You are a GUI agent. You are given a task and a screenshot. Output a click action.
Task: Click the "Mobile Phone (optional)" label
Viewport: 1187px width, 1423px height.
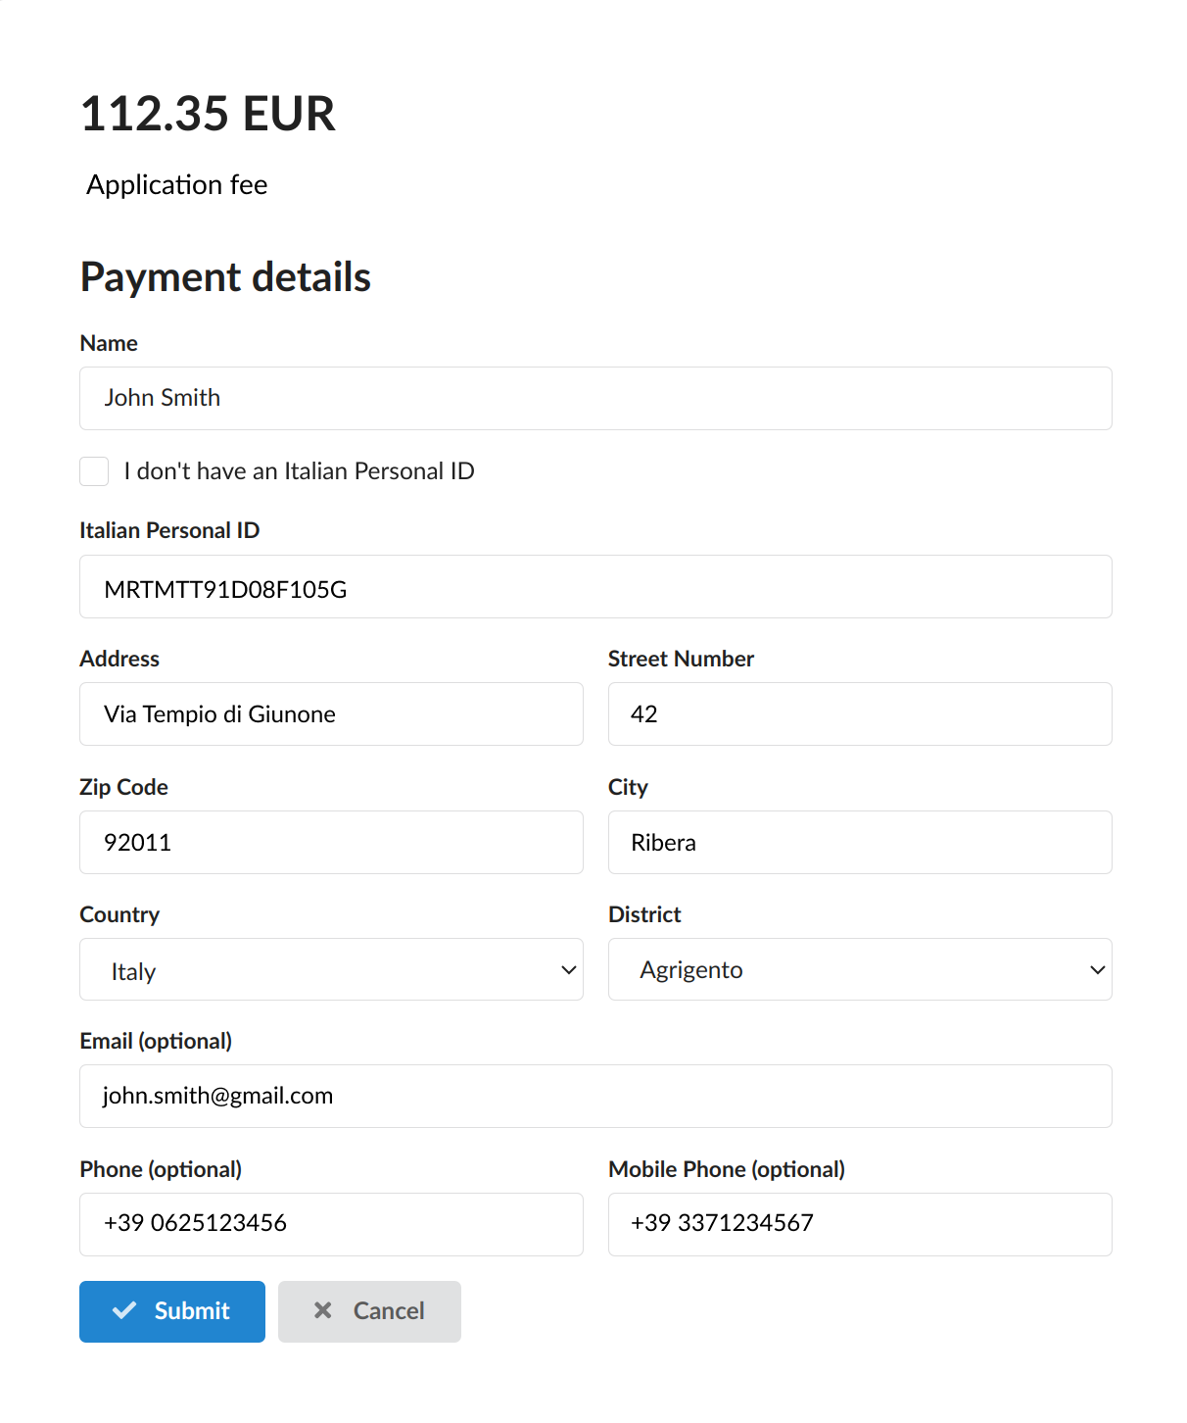click(x=727, y=1169)
